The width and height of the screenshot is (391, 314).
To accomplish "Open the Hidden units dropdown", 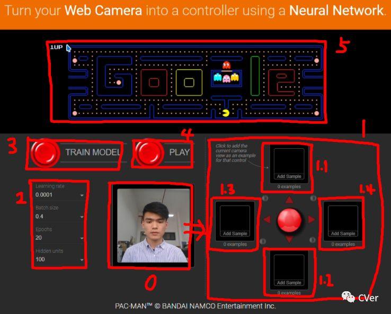I will tap(59, 259).
